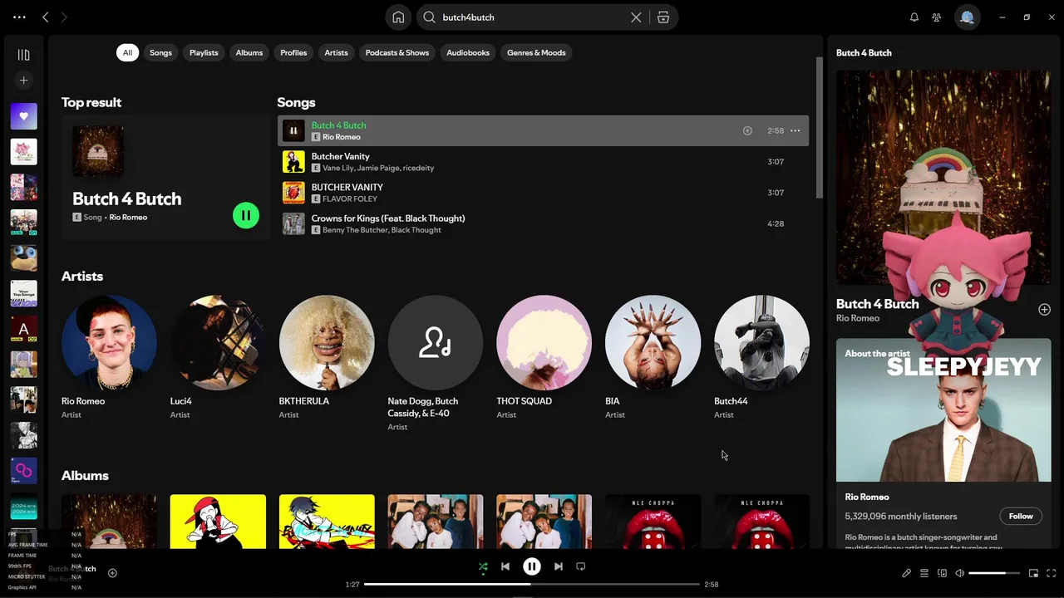Click the butch4butch search input field
Viewport: 1064px width, 598px height.
(x=533, y=17)
